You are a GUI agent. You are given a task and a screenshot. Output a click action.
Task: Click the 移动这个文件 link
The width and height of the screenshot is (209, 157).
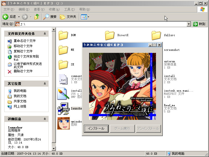click(23, 46)
